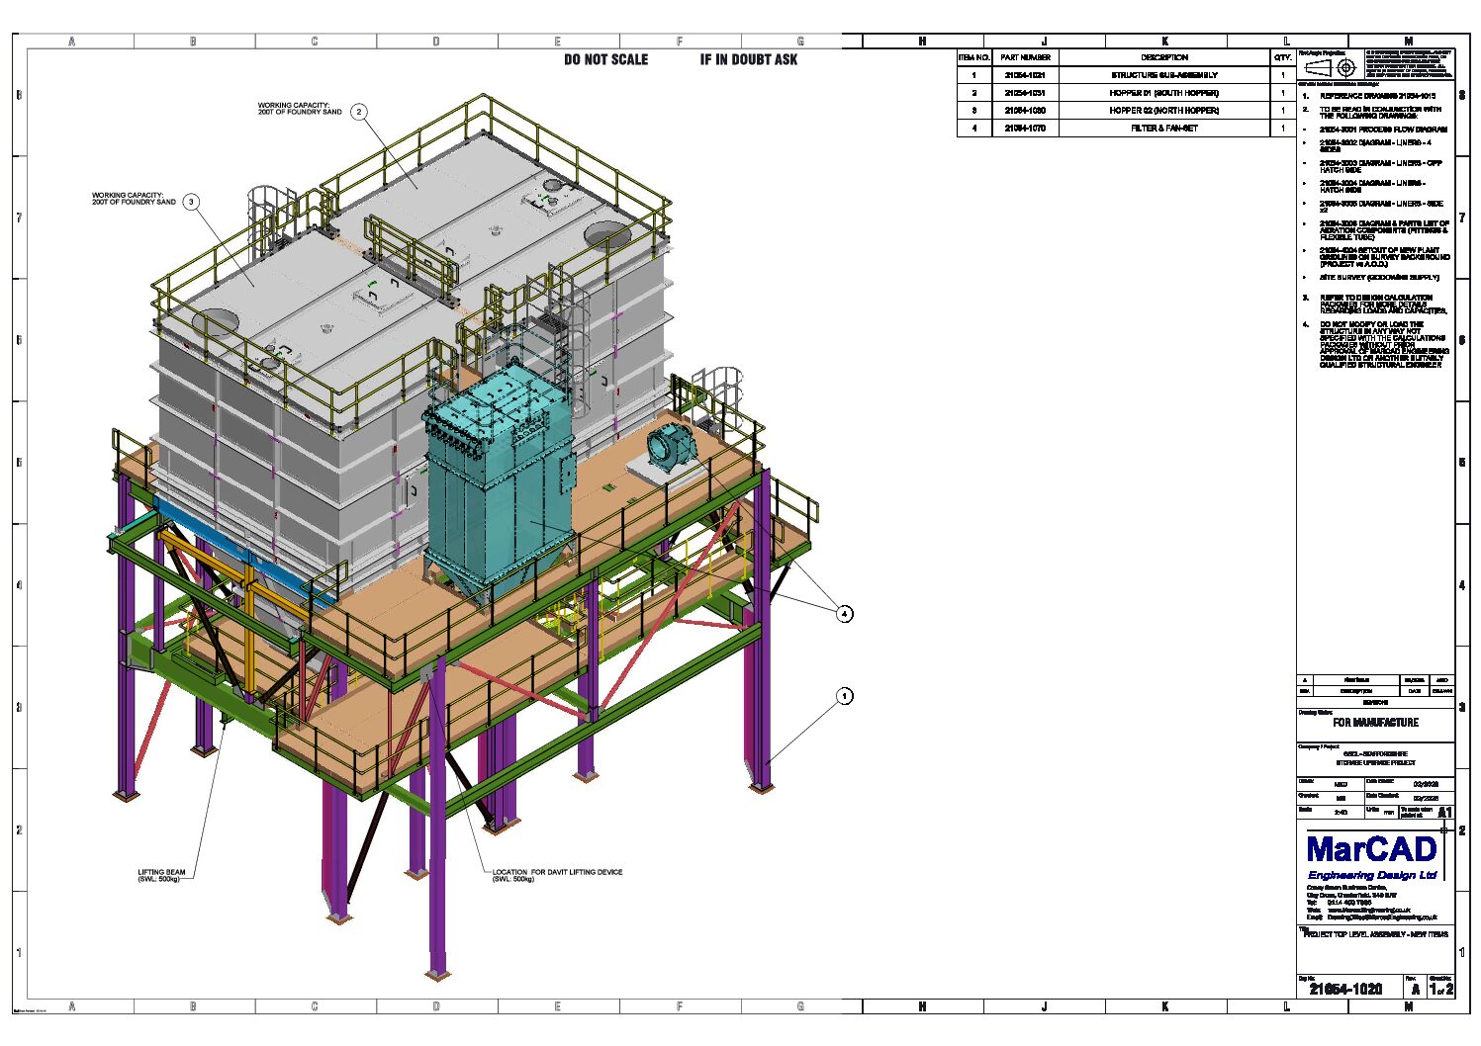Screen dimensions: 1481x1046
Task: Select the Filter & Fan-Set description cell
Action: pos(1163,129)
